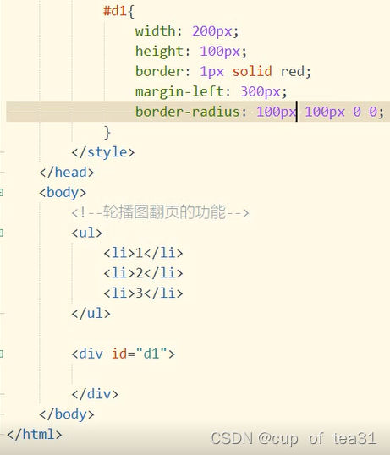Click the "d1" attribute value
390x455 pixels.
[x=151, y=354]
